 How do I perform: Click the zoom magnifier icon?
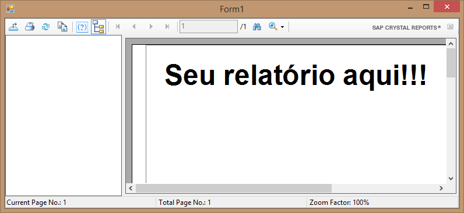pyautogui.click(x=273, y=27)
